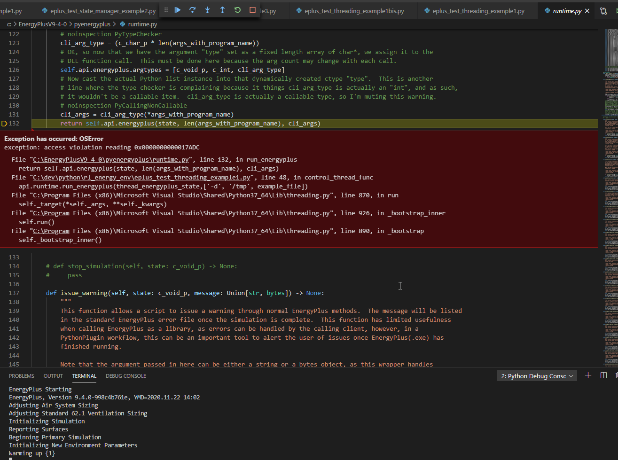
Task: Click the Step Out debug icon
Action: (223, 10)
